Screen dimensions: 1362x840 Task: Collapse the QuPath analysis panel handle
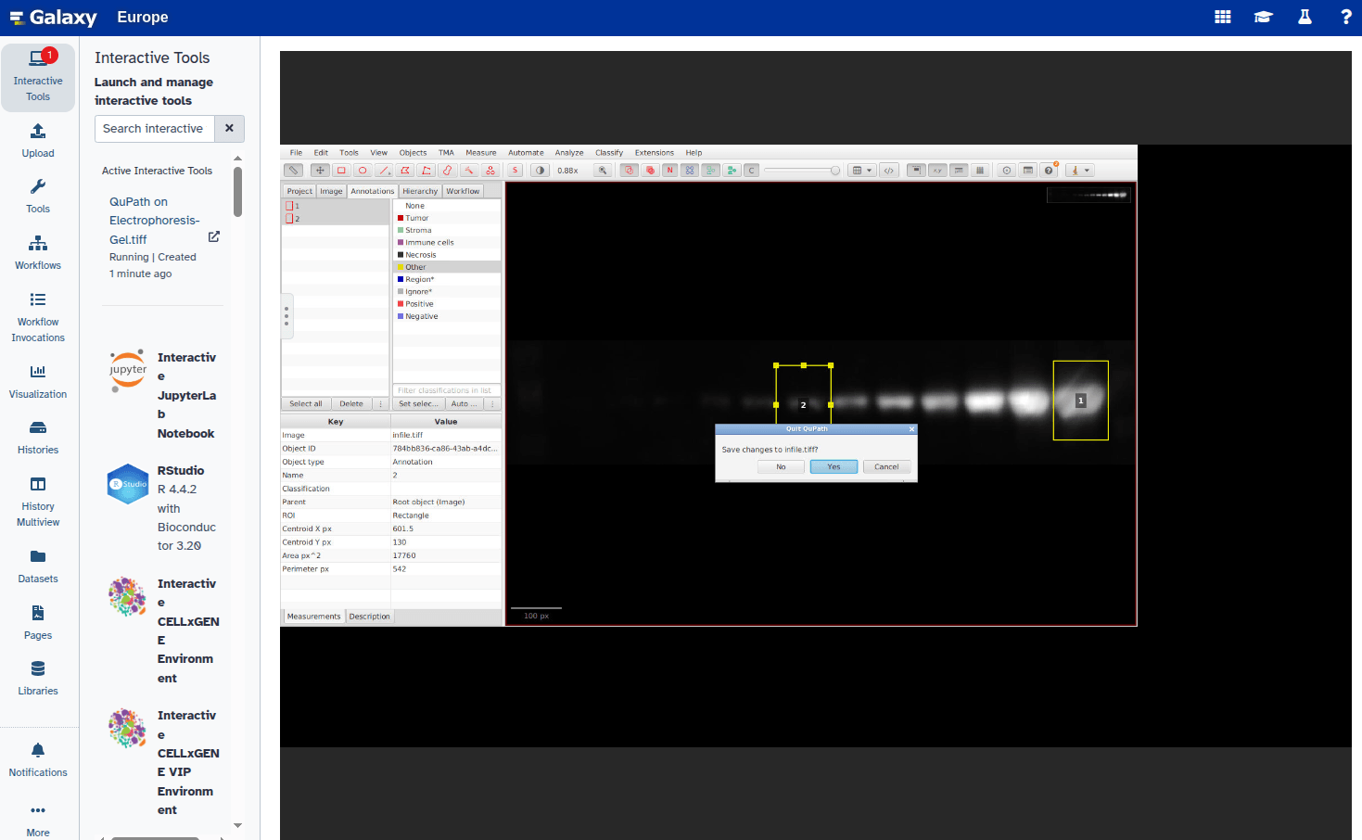point(286,315)
